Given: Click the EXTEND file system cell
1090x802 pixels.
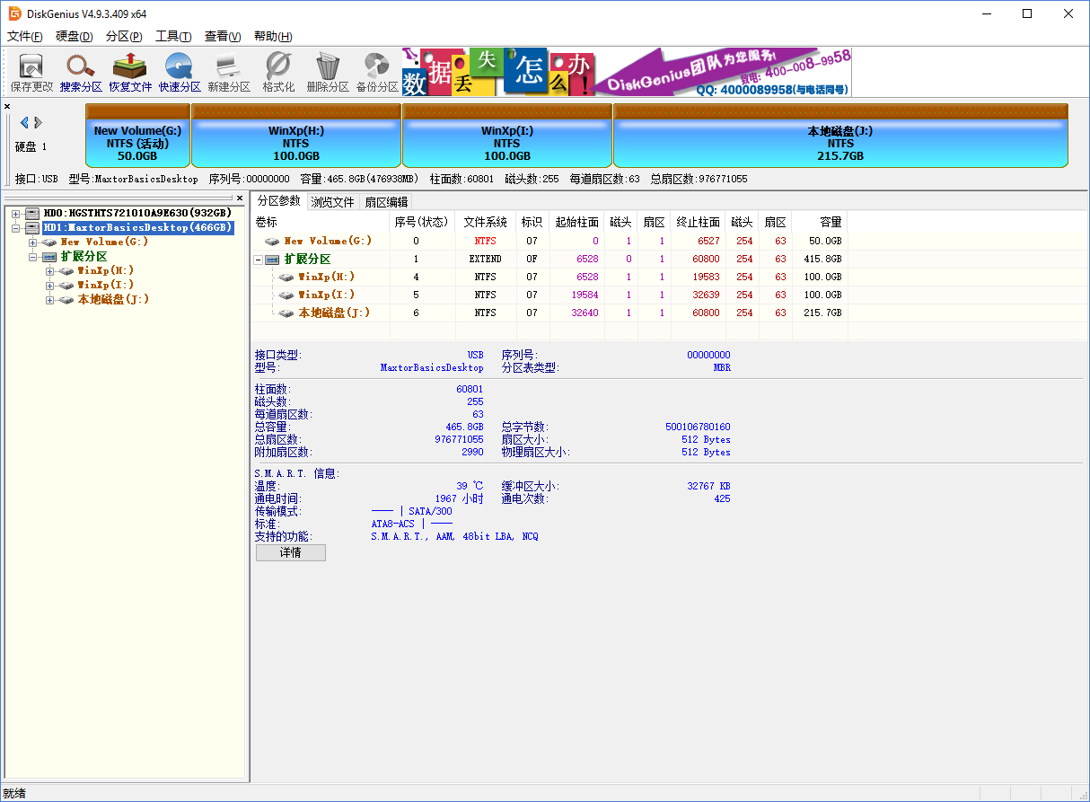Looking at the screenshot, I should point(485,259).
